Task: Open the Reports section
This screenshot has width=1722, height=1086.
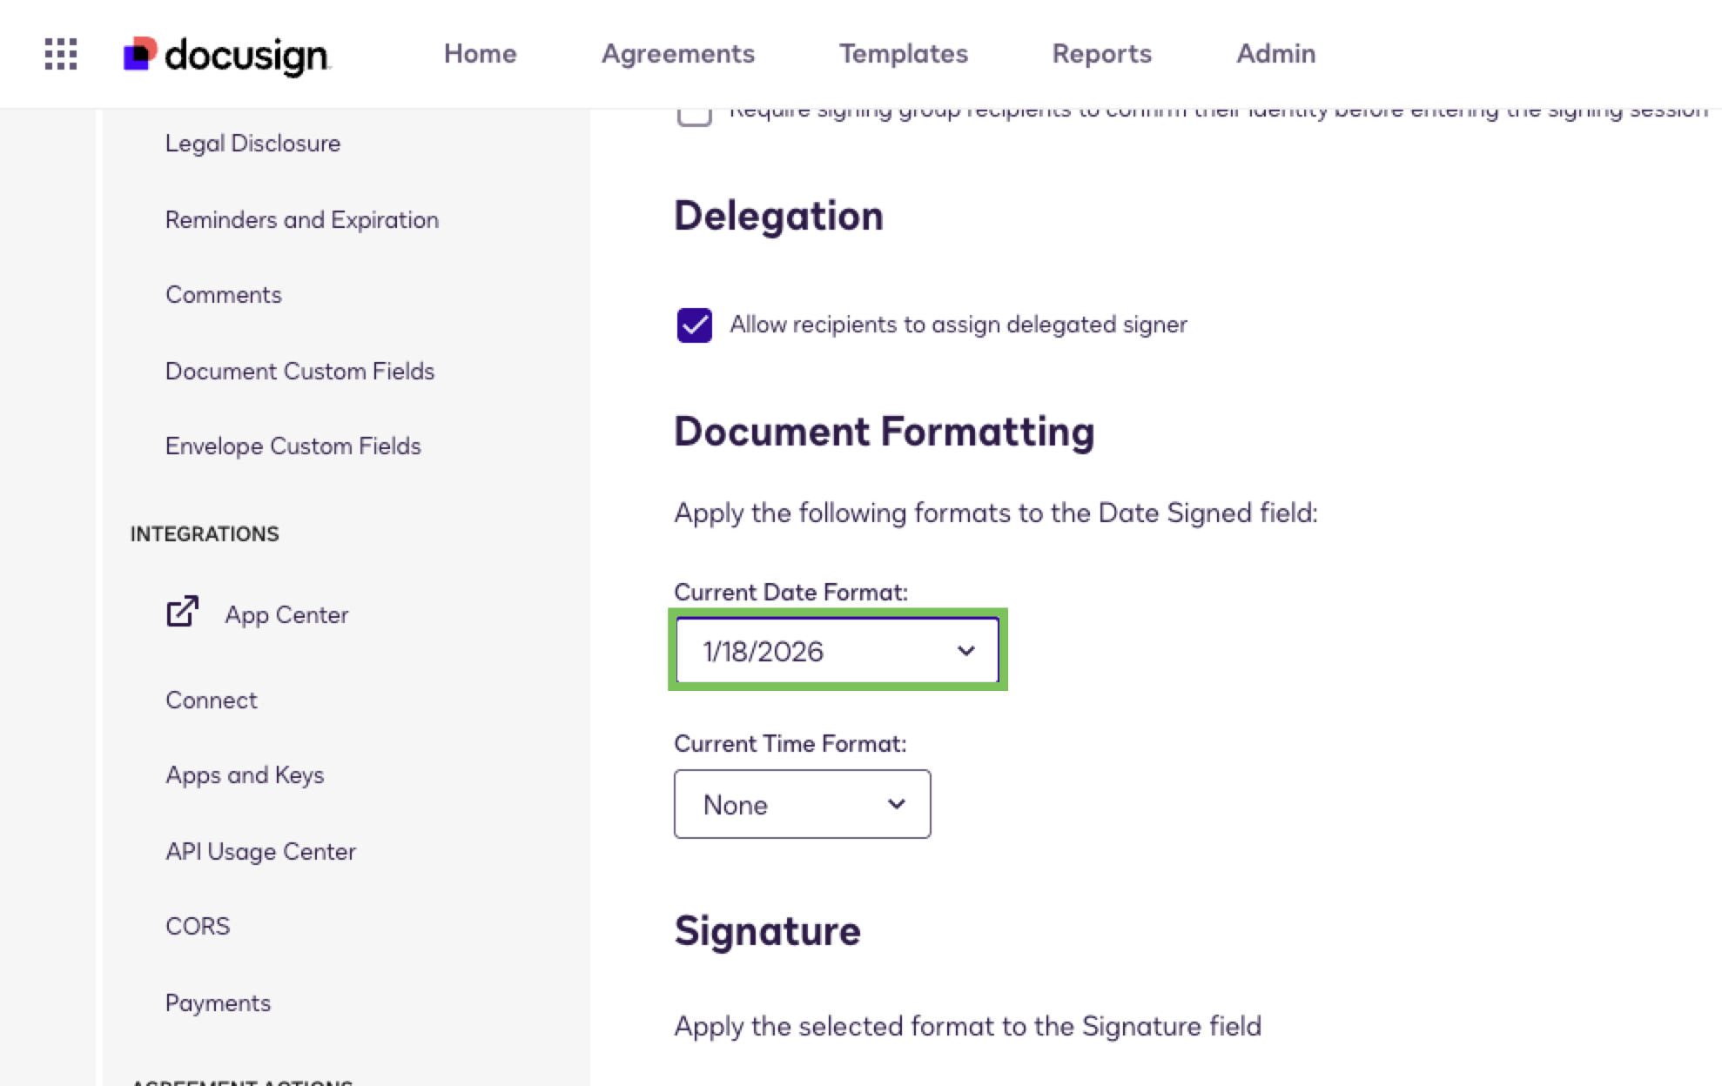Action: click(x=1101, y=54)
